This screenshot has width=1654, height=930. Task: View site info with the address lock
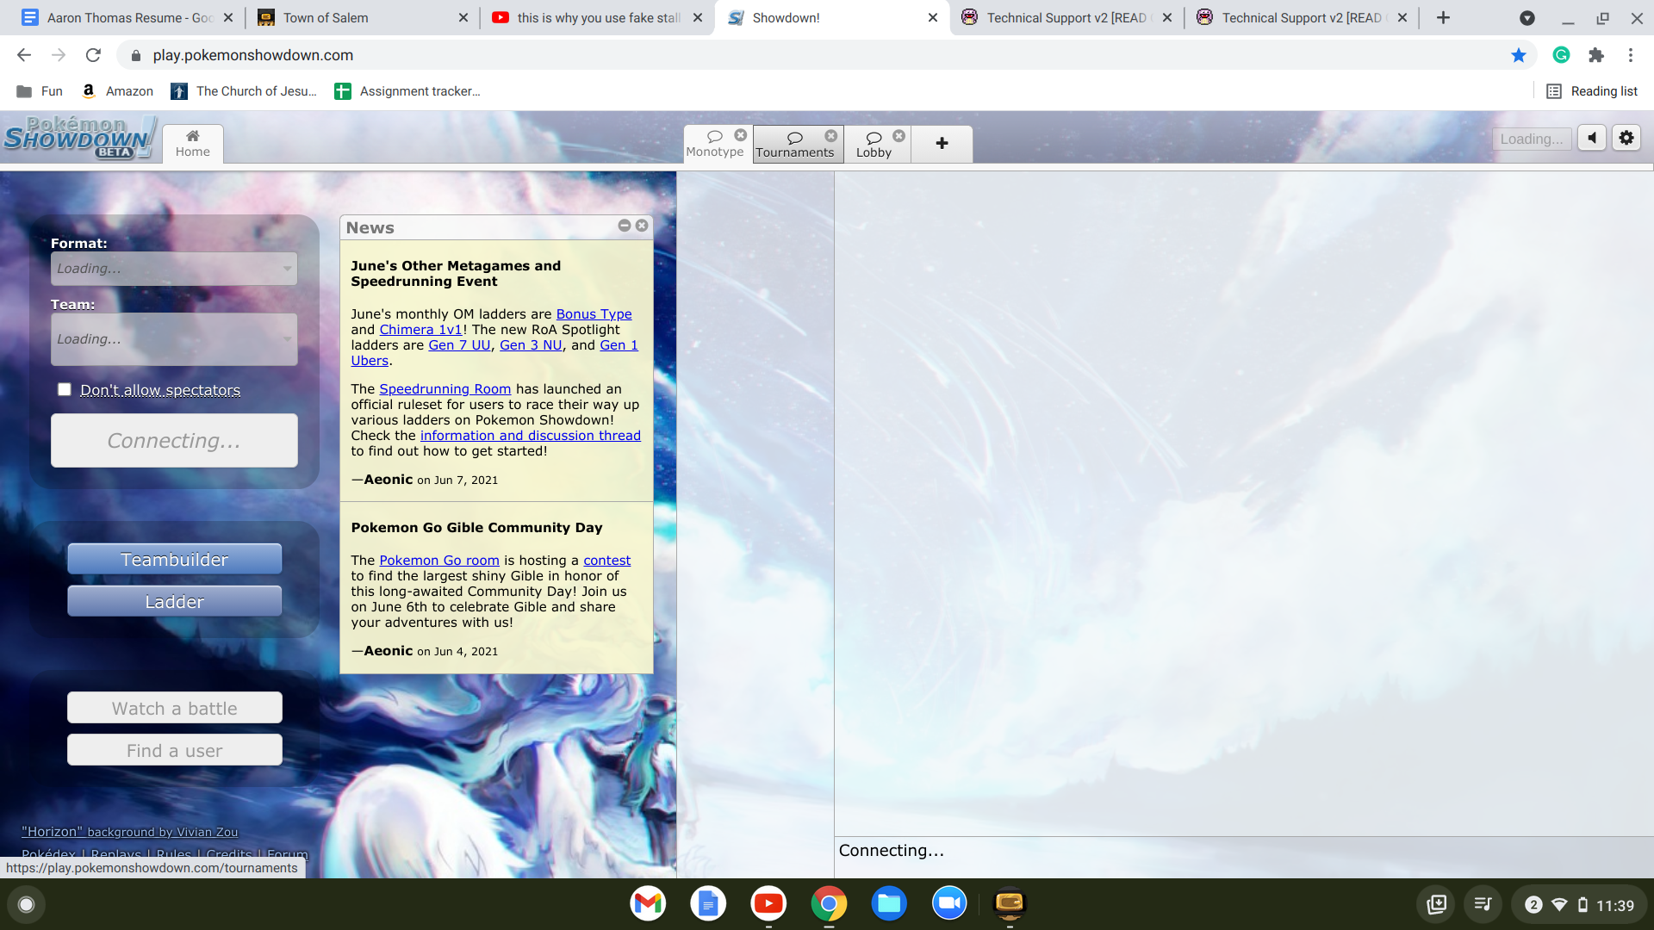coord(135,55)
